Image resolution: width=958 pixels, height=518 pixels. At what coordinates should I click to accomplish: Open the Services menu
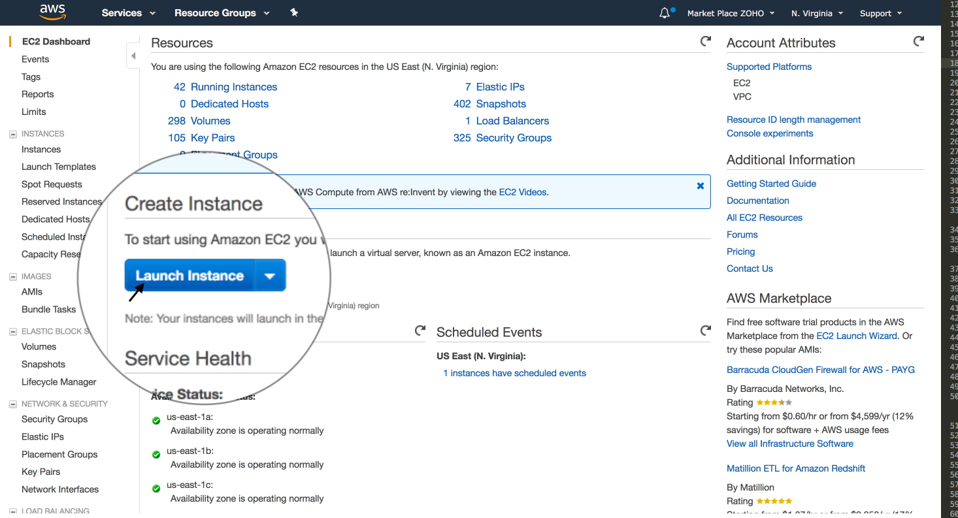click(x=129, y=13)
